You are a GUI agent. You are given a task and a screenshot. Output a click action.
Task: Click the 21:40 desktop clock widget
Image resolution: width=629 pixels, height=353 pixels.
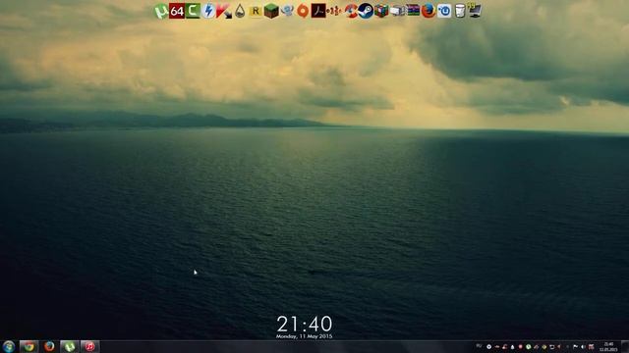coord(304,325)
